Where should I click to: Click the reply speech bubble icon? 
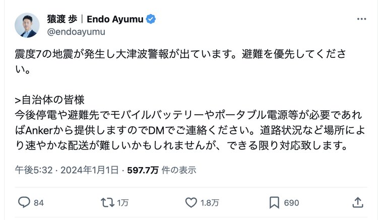[24, 202]
